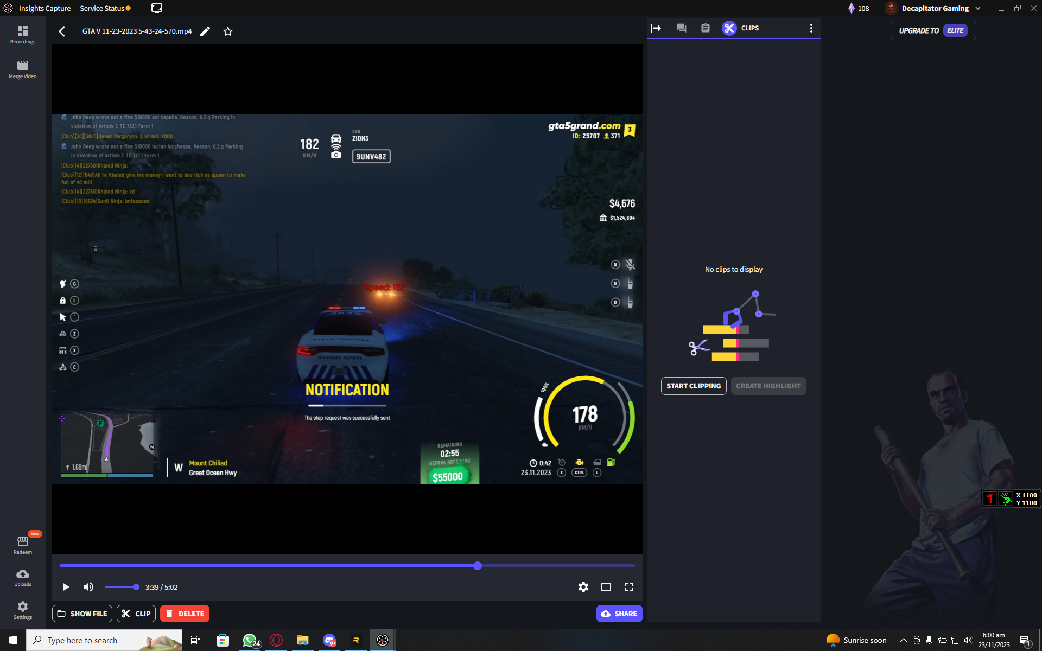This screenshot has width=1042, height=651.
Task: Open Task View on taskbar
Action: [x=195, y=640]
